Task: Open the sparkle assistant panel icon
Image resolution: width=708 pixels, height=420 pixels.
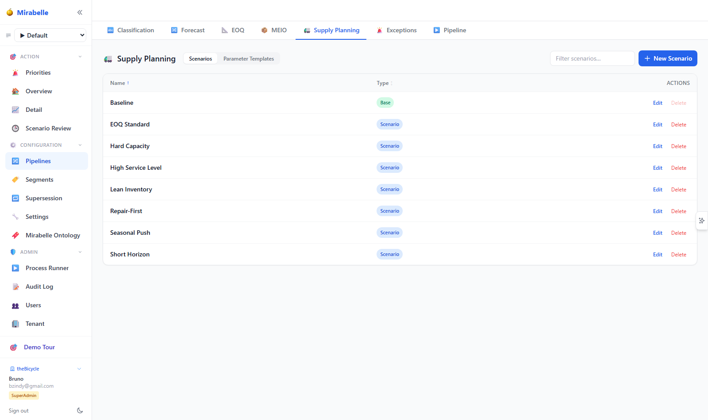Action: tap(702, 221)
